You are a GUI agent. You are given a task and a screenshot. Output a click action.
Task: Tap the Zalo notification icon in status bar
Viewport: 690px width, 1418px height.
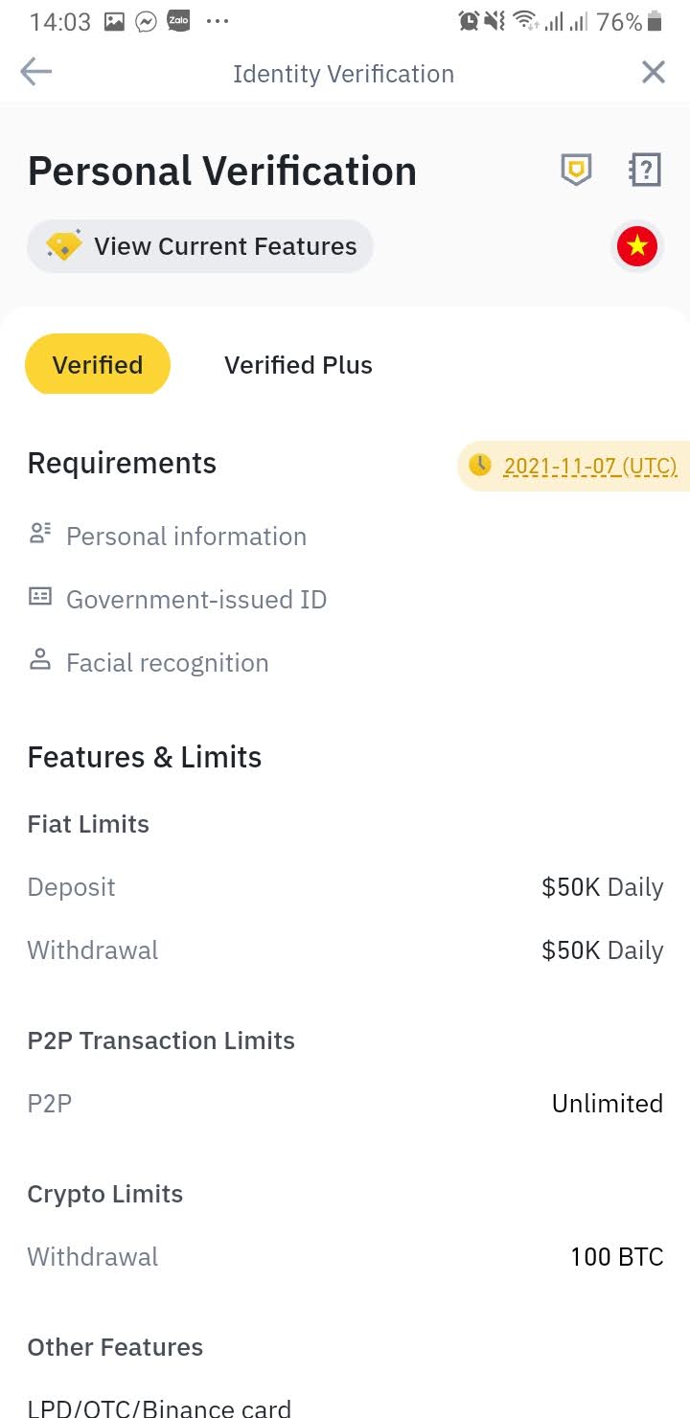(178, 21)
